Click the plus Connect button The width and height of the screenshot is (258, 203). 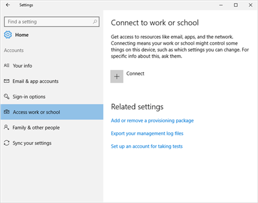coord(117,76)
